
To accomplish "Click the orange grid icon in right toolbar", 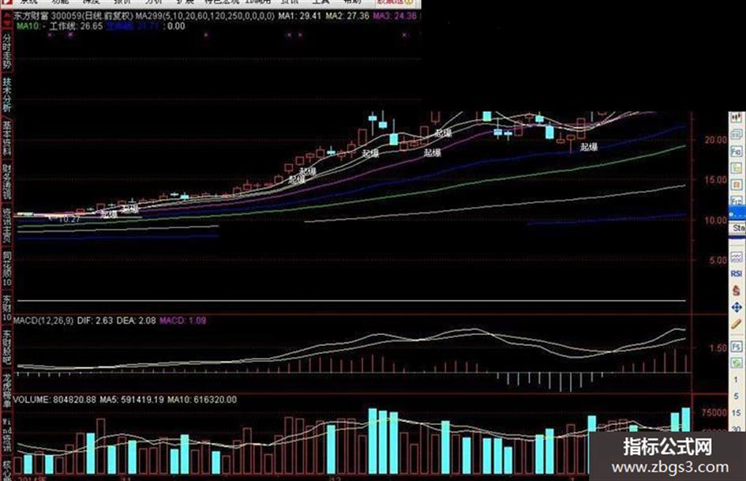I will coord(737,184).
